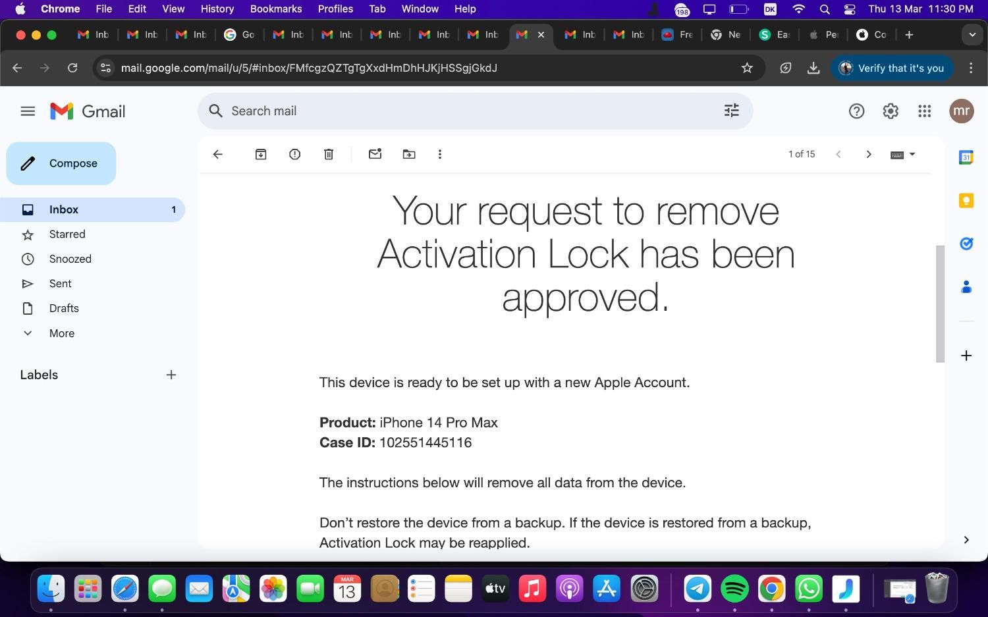Open Gmail main menu hamburger
The height and width of the screenshot is (617, 988).
(28, 111)
